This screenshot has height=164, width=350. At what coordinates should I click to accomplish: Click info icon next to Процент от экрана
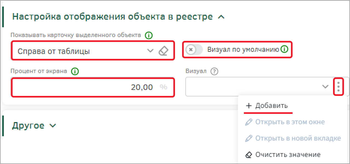click(x=75, y=71)
